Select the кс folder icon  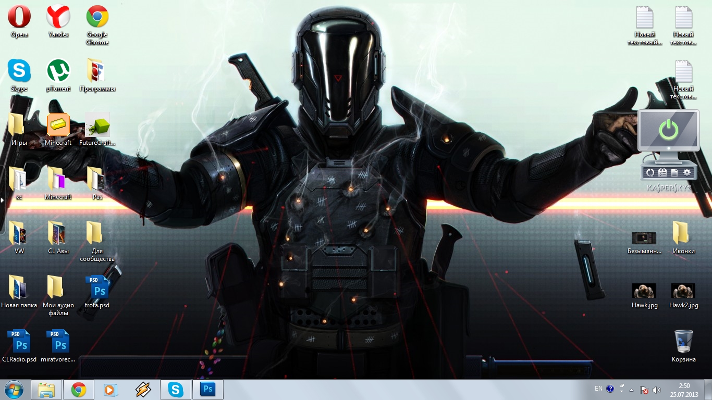[19, 183]
